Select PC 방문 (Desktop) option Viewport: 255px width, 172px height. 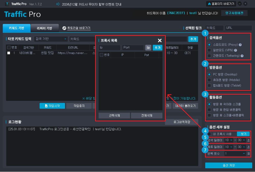tap(209, 75)
